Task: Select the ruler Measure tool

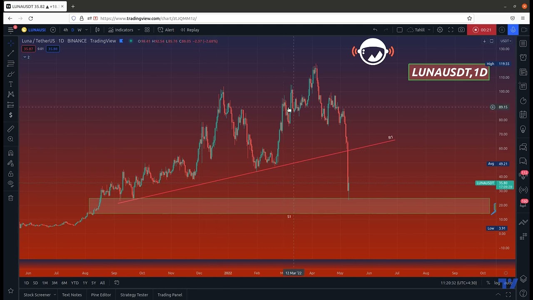Action: [11, 129]
